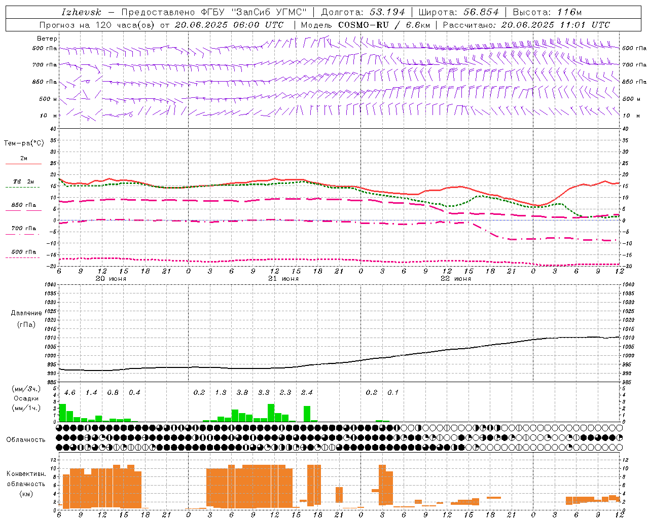The height and width of the screenshot is (519, 649).
Task: Click the '22 июня' date label
Action: coord(456,279)
